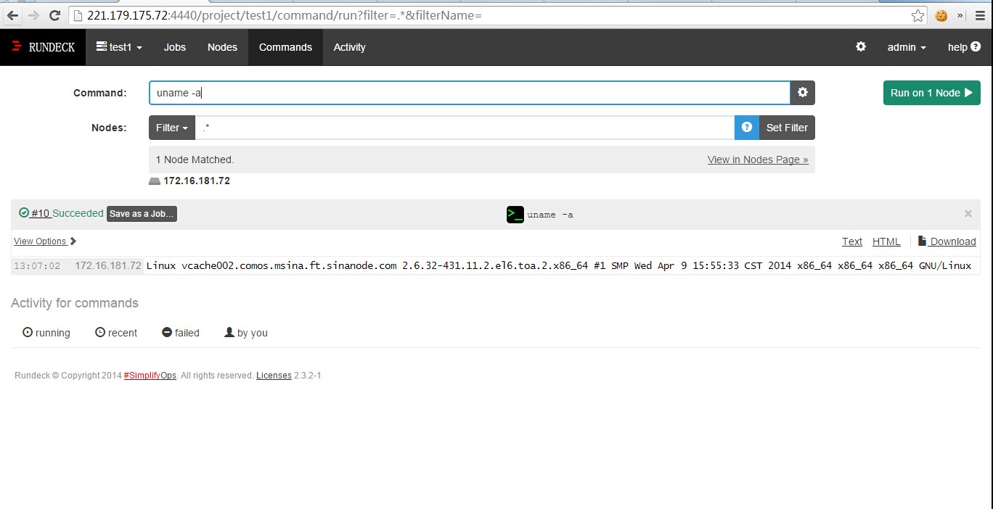Image resolution: width=993 pixels, height=509 pixels.
Task: Focus the Command input field
Action: tap(470, 93)
